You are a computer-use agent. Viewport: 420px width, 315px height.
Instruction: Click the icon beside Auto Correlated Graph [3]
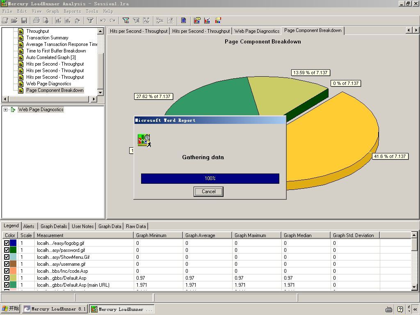coord(21,57)
